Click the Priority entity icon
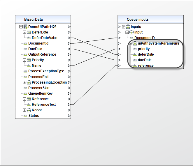Image resolution: width=193 pixels, height=166 pixels. click(x=29, y=60)
